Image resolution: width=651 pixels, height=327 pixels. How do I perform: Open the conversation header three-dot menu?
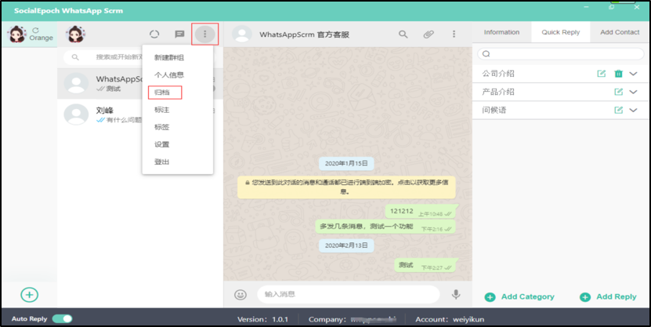click(454, 34)
